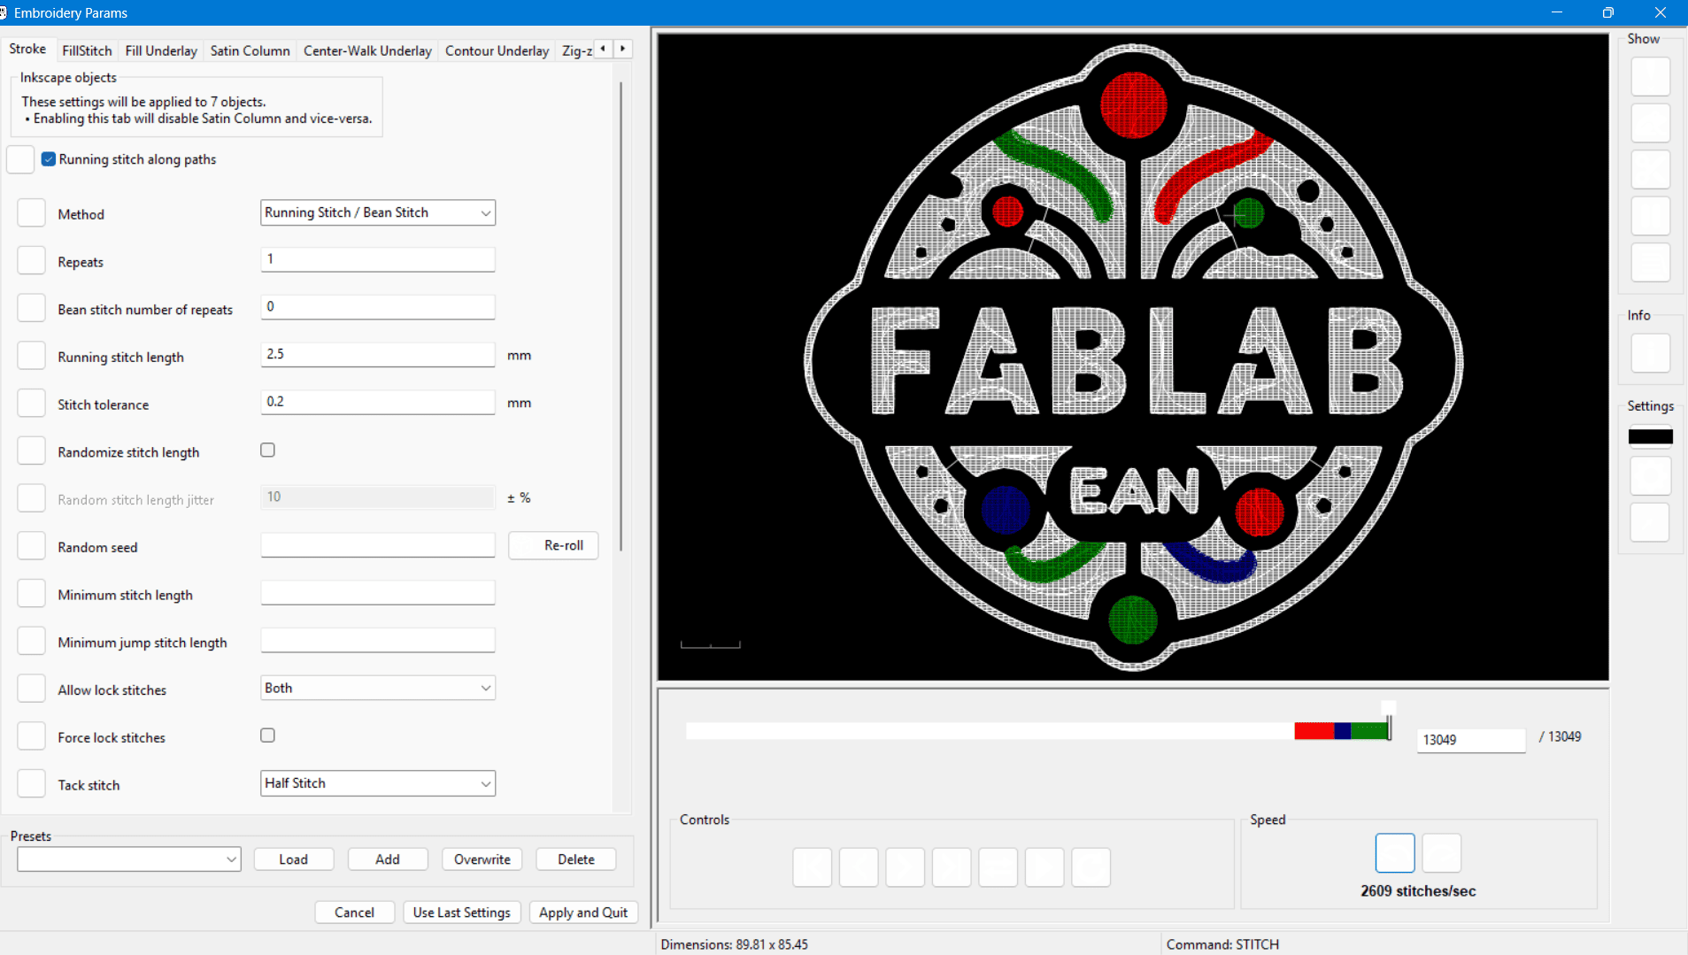Click Apply and Quit
This screenshot has height=955, width=1688.
pyautogui.click(x=583, y=913)
